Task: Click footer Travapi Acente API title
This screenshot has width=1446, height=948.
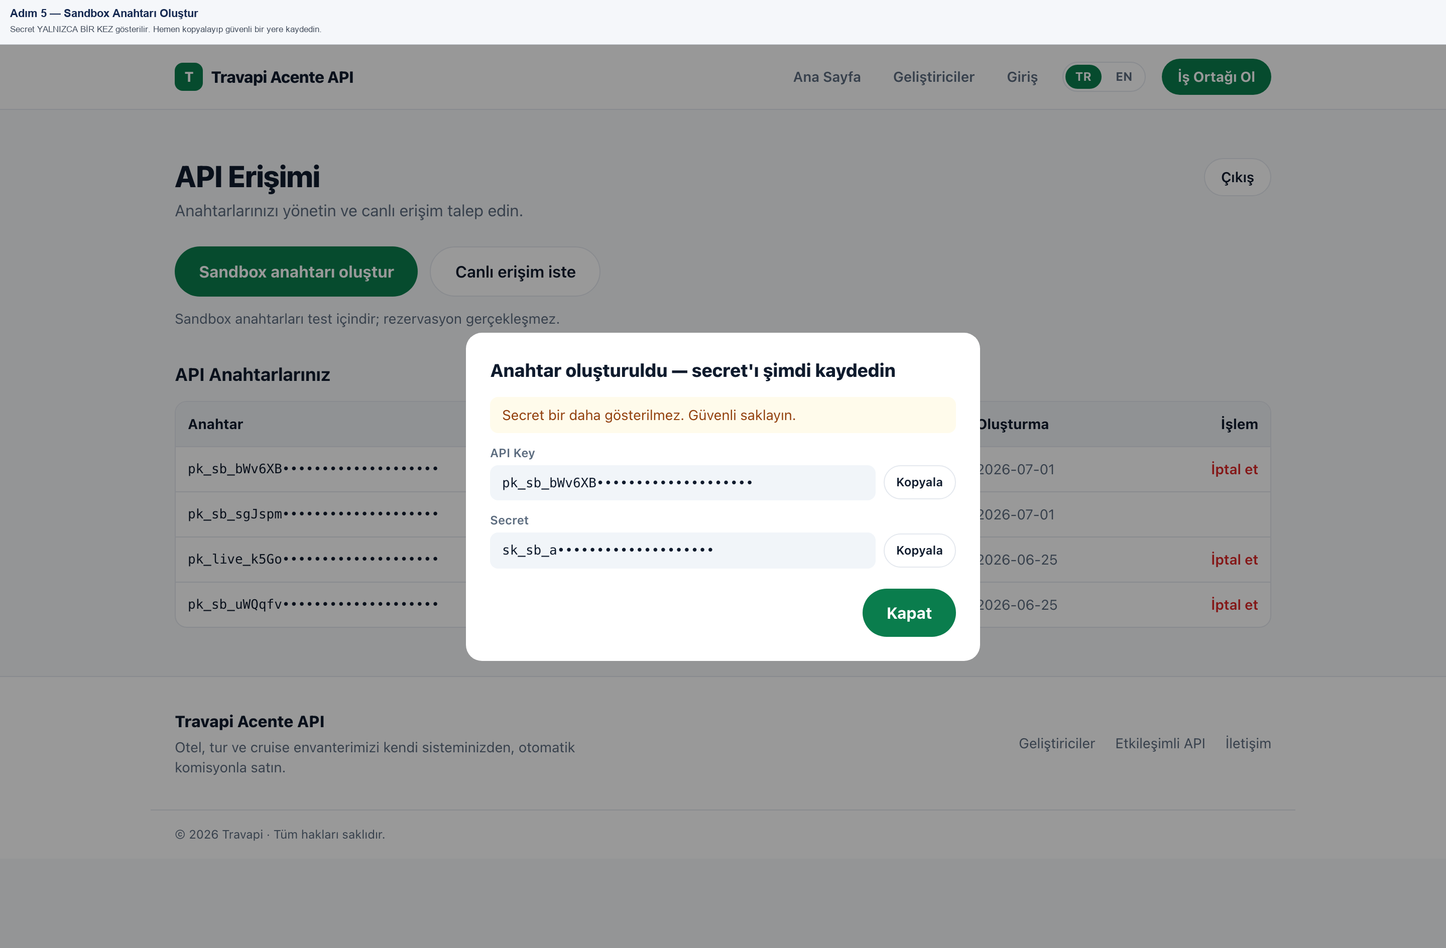Action: click(250, 722)
